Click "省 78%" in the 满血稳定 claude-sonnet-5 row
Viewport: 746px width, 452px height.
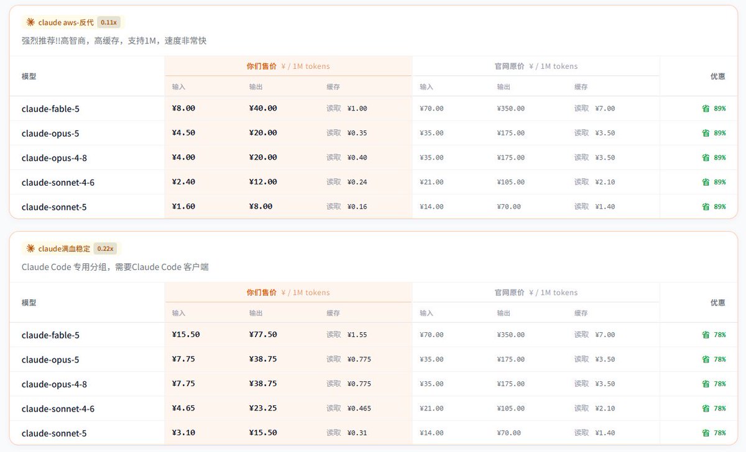point(714,433)
